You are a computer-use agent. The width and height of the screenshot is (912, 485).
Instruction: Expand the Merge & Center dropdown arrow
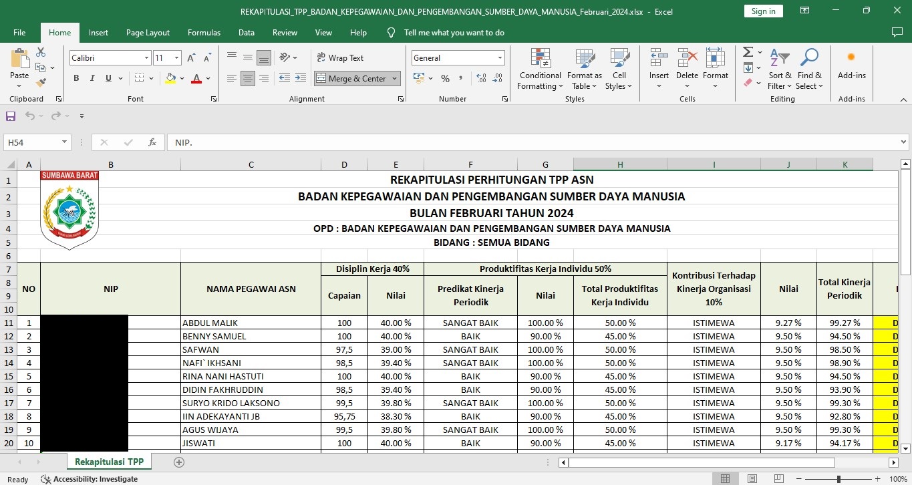click(395, 79)
